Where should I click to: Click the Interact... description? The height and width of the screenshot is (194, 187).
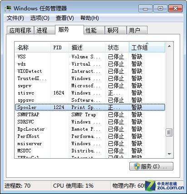86,71
